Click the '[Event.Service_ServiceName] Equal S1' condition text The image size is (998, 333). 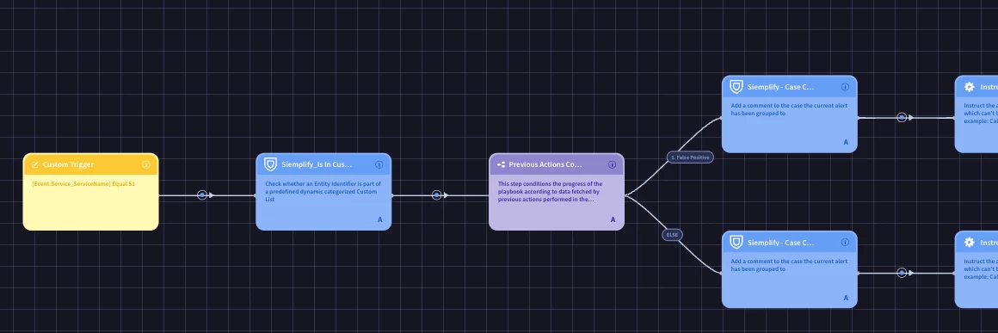(83, 183)
